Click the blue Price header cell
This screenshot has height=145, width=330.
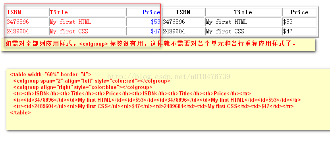click(x=143, y=12)
